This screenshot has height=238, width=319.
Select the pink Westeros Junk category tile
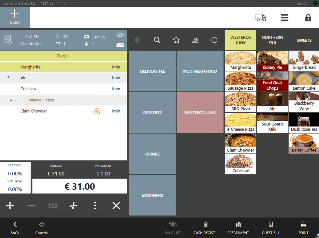click(x=200, y=112)
